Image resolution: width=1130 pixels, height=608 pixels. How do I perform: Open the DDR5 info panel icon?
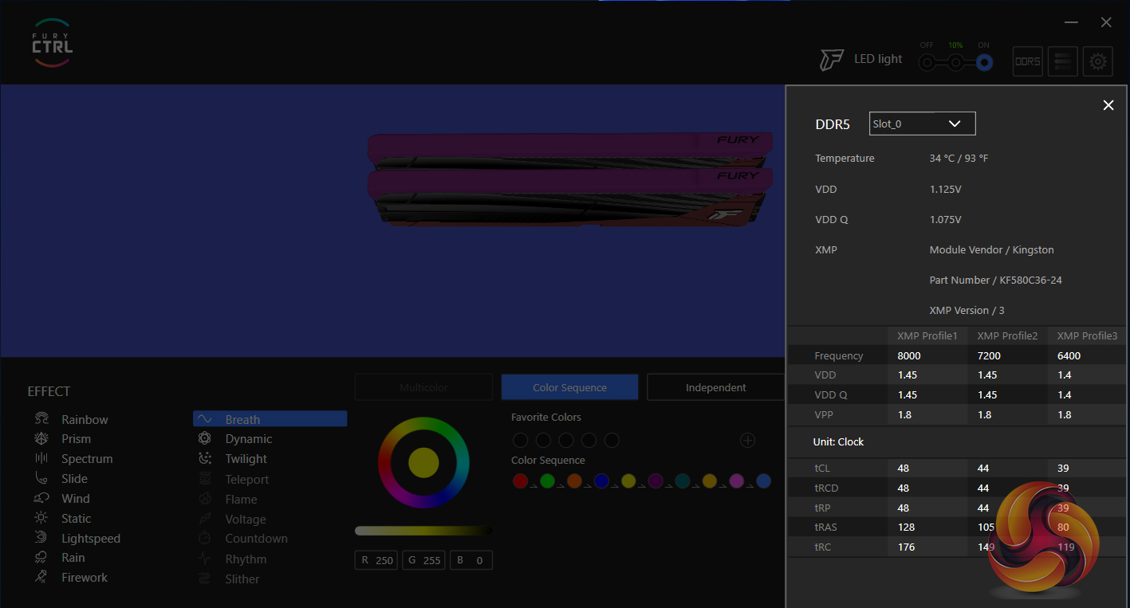(1027, 61)
